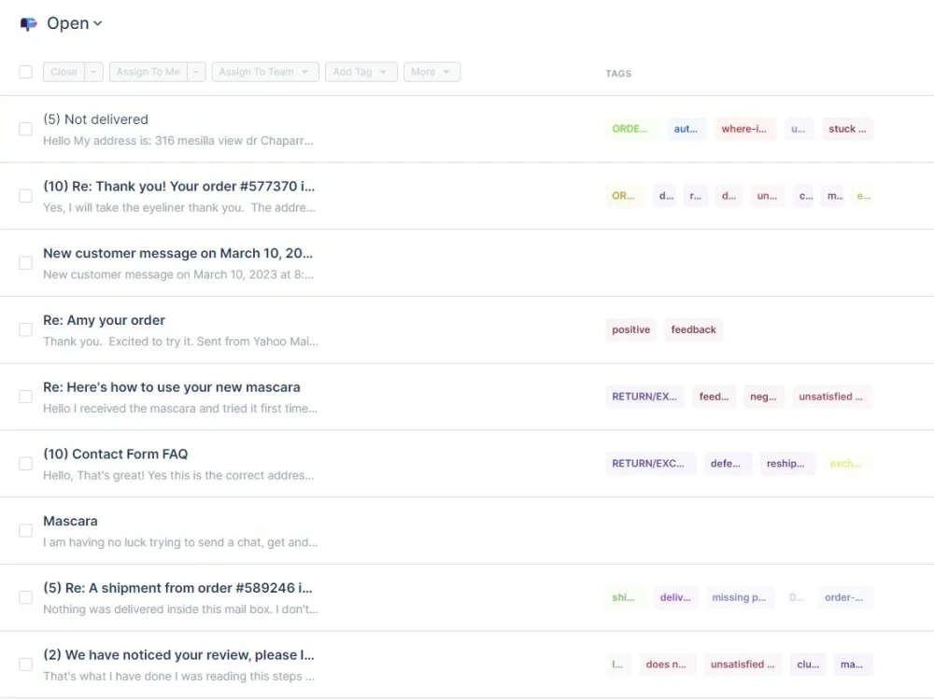Open the 'Thank you! Your order #577370' ticket
Viewport: 934px width, 700px height.
tap(178, 187)
